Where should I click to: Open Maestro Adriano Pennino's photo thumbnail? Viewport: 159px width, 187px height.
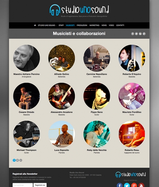(27, 58)
